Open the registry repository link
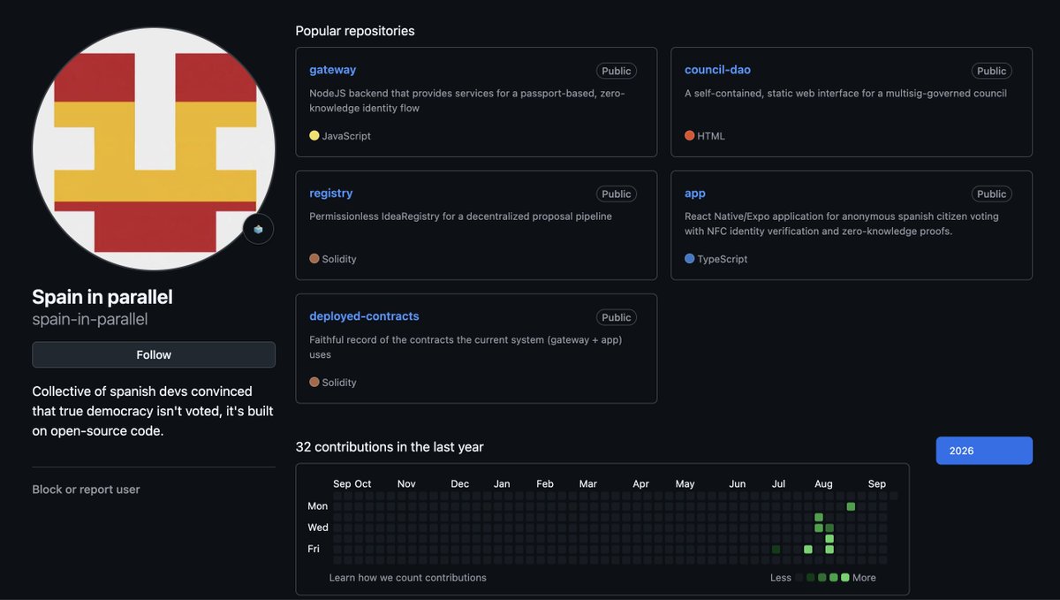Viewport: 1060px width, 600px height. [x=330, y=193]
